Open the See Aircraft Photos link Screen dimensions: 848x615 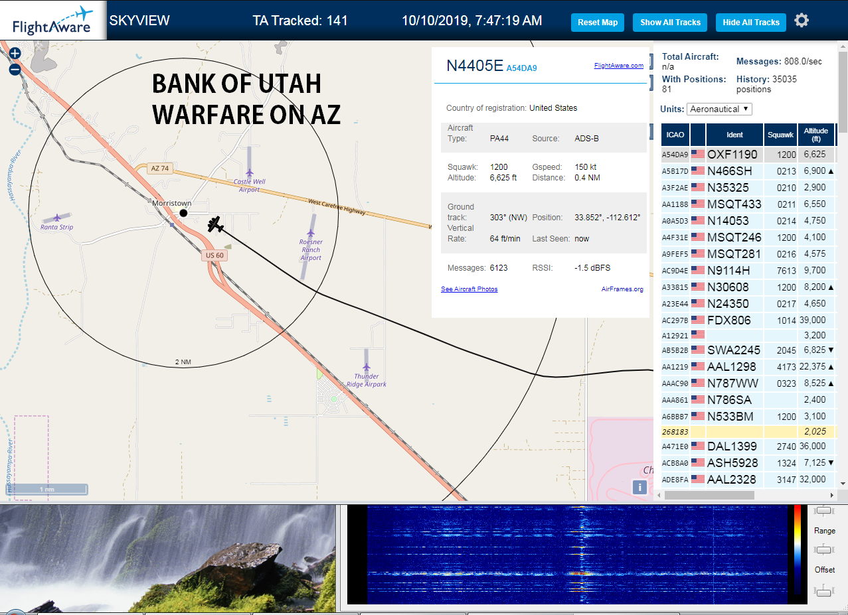469,289
